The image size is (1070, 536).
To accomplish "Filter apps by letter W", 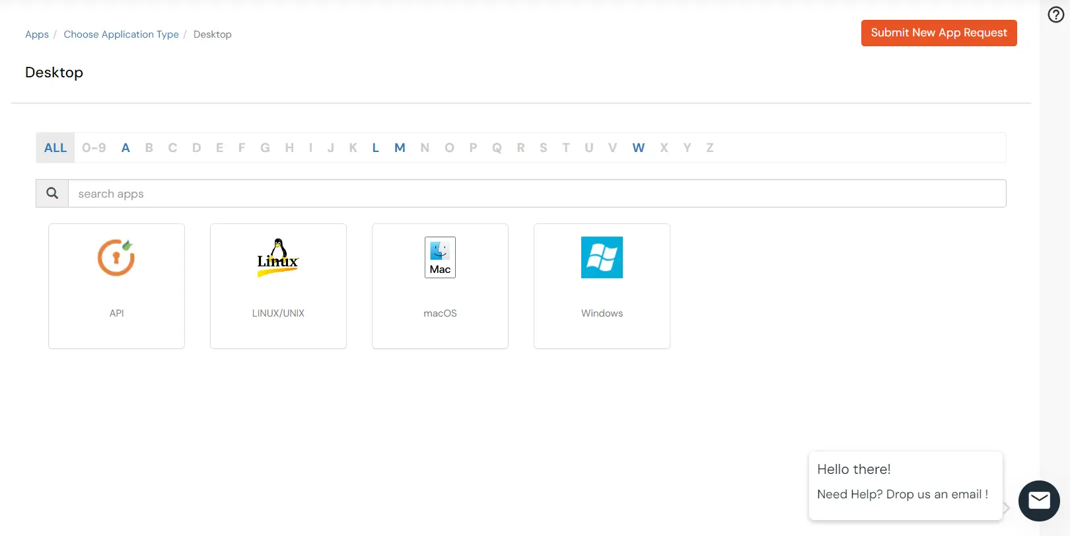I will tap(638, 148).
